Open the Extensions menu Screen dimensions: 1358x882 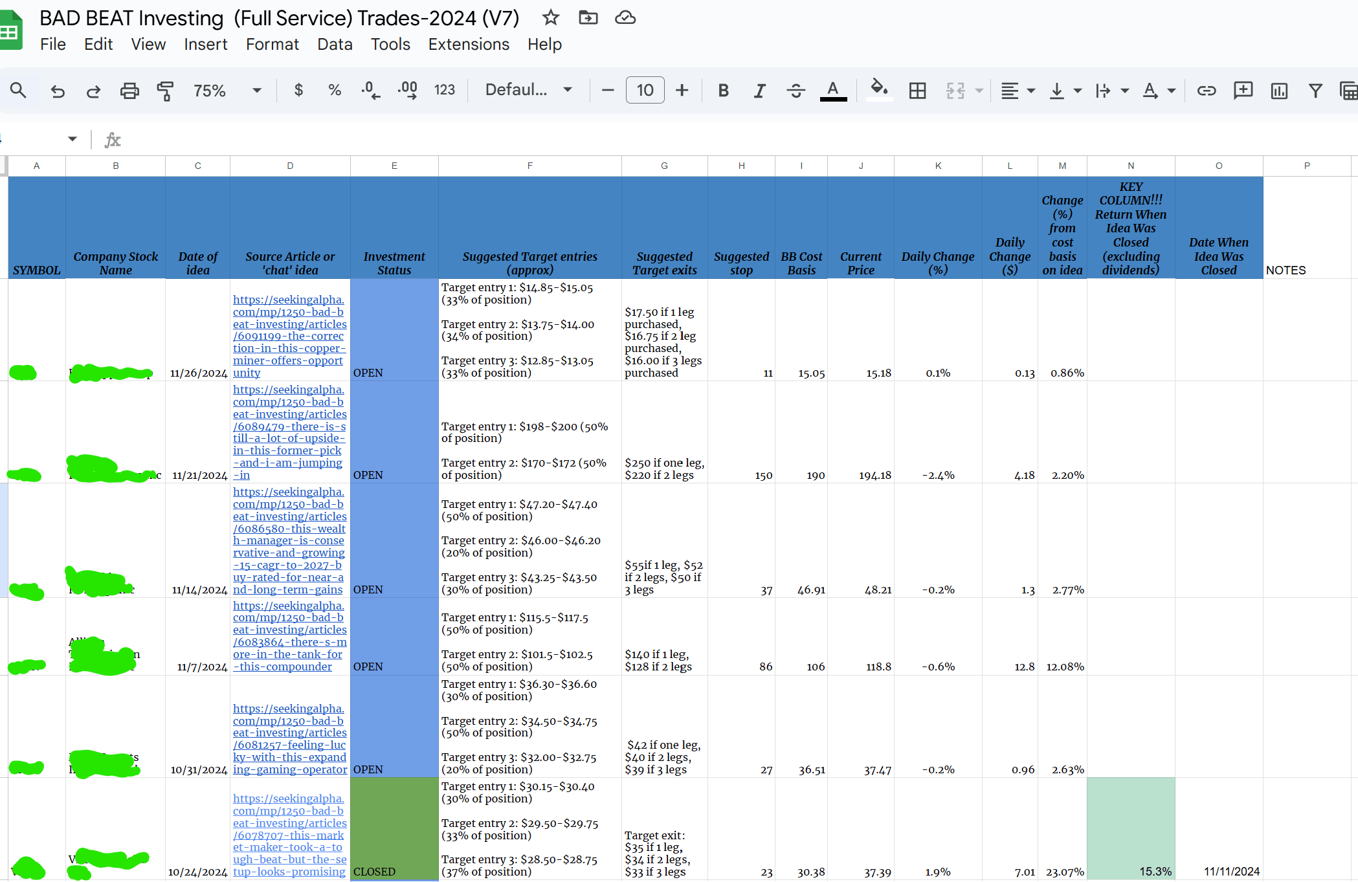[x=469, y=44]
